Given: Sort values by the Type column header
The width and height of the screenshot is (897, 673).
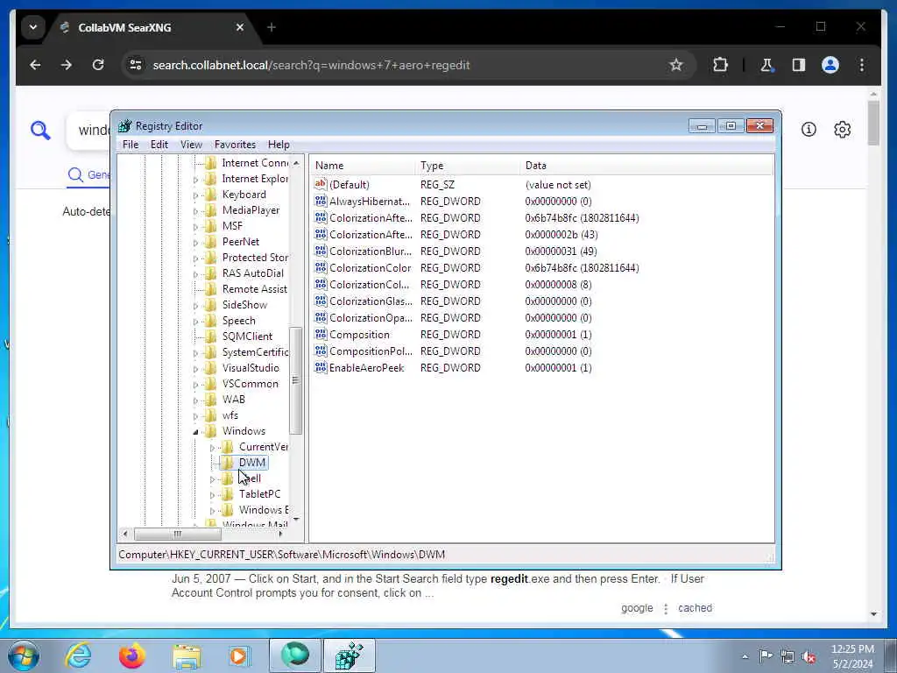Looking at the screenshot, I should tap(468, 166).
